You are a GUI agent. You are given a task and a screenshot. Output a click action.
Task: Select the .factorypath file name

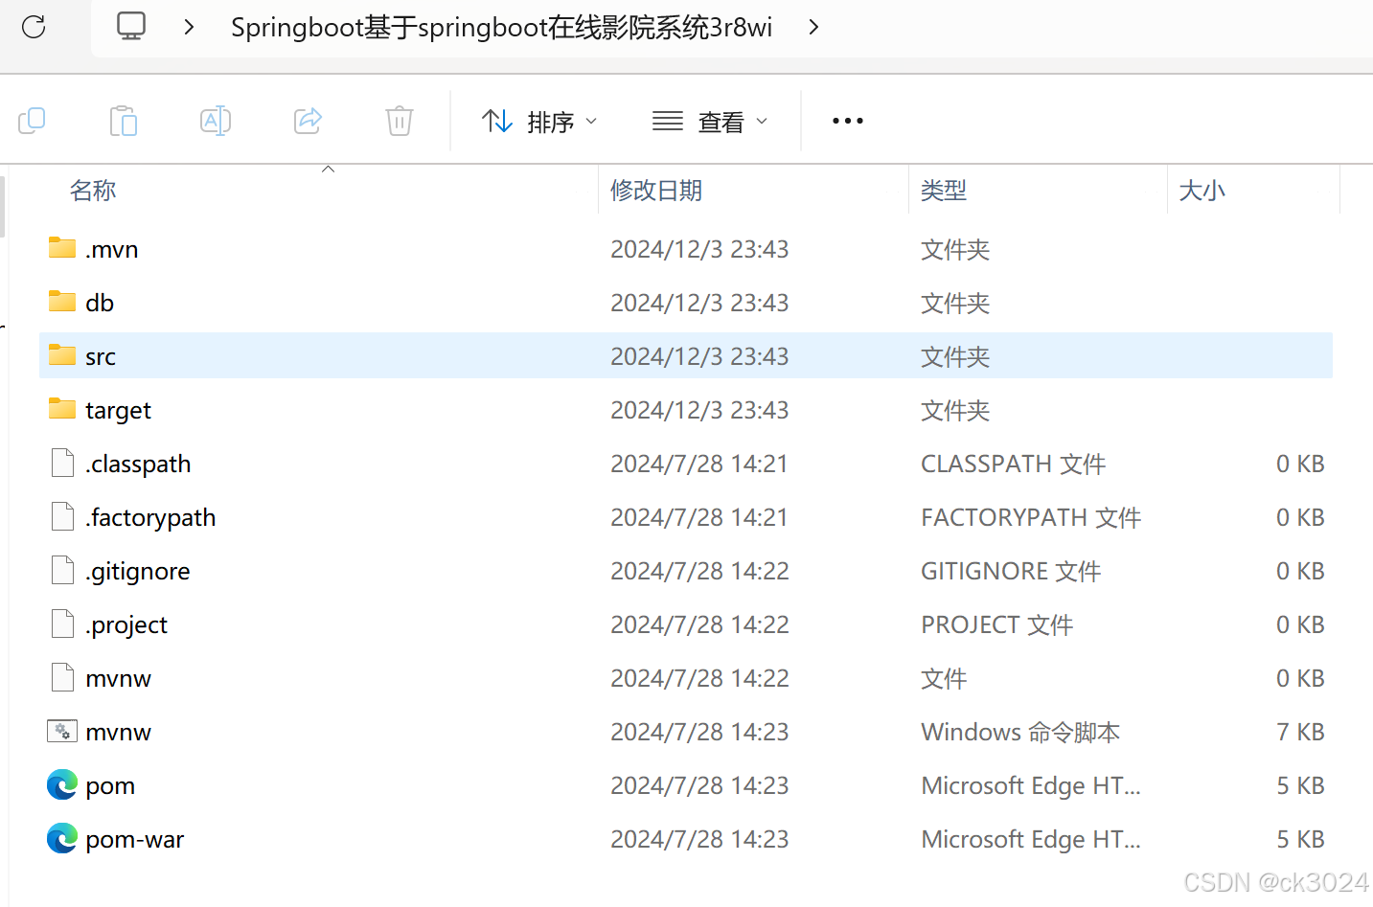coord(150,517)
